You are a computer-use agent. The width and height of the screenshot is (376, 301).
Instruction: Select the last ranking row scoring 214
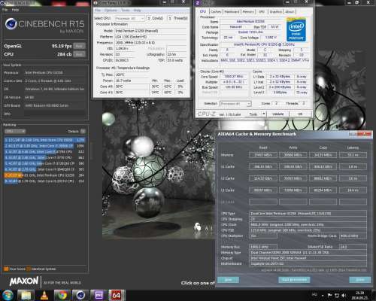[x=44, y=181]
